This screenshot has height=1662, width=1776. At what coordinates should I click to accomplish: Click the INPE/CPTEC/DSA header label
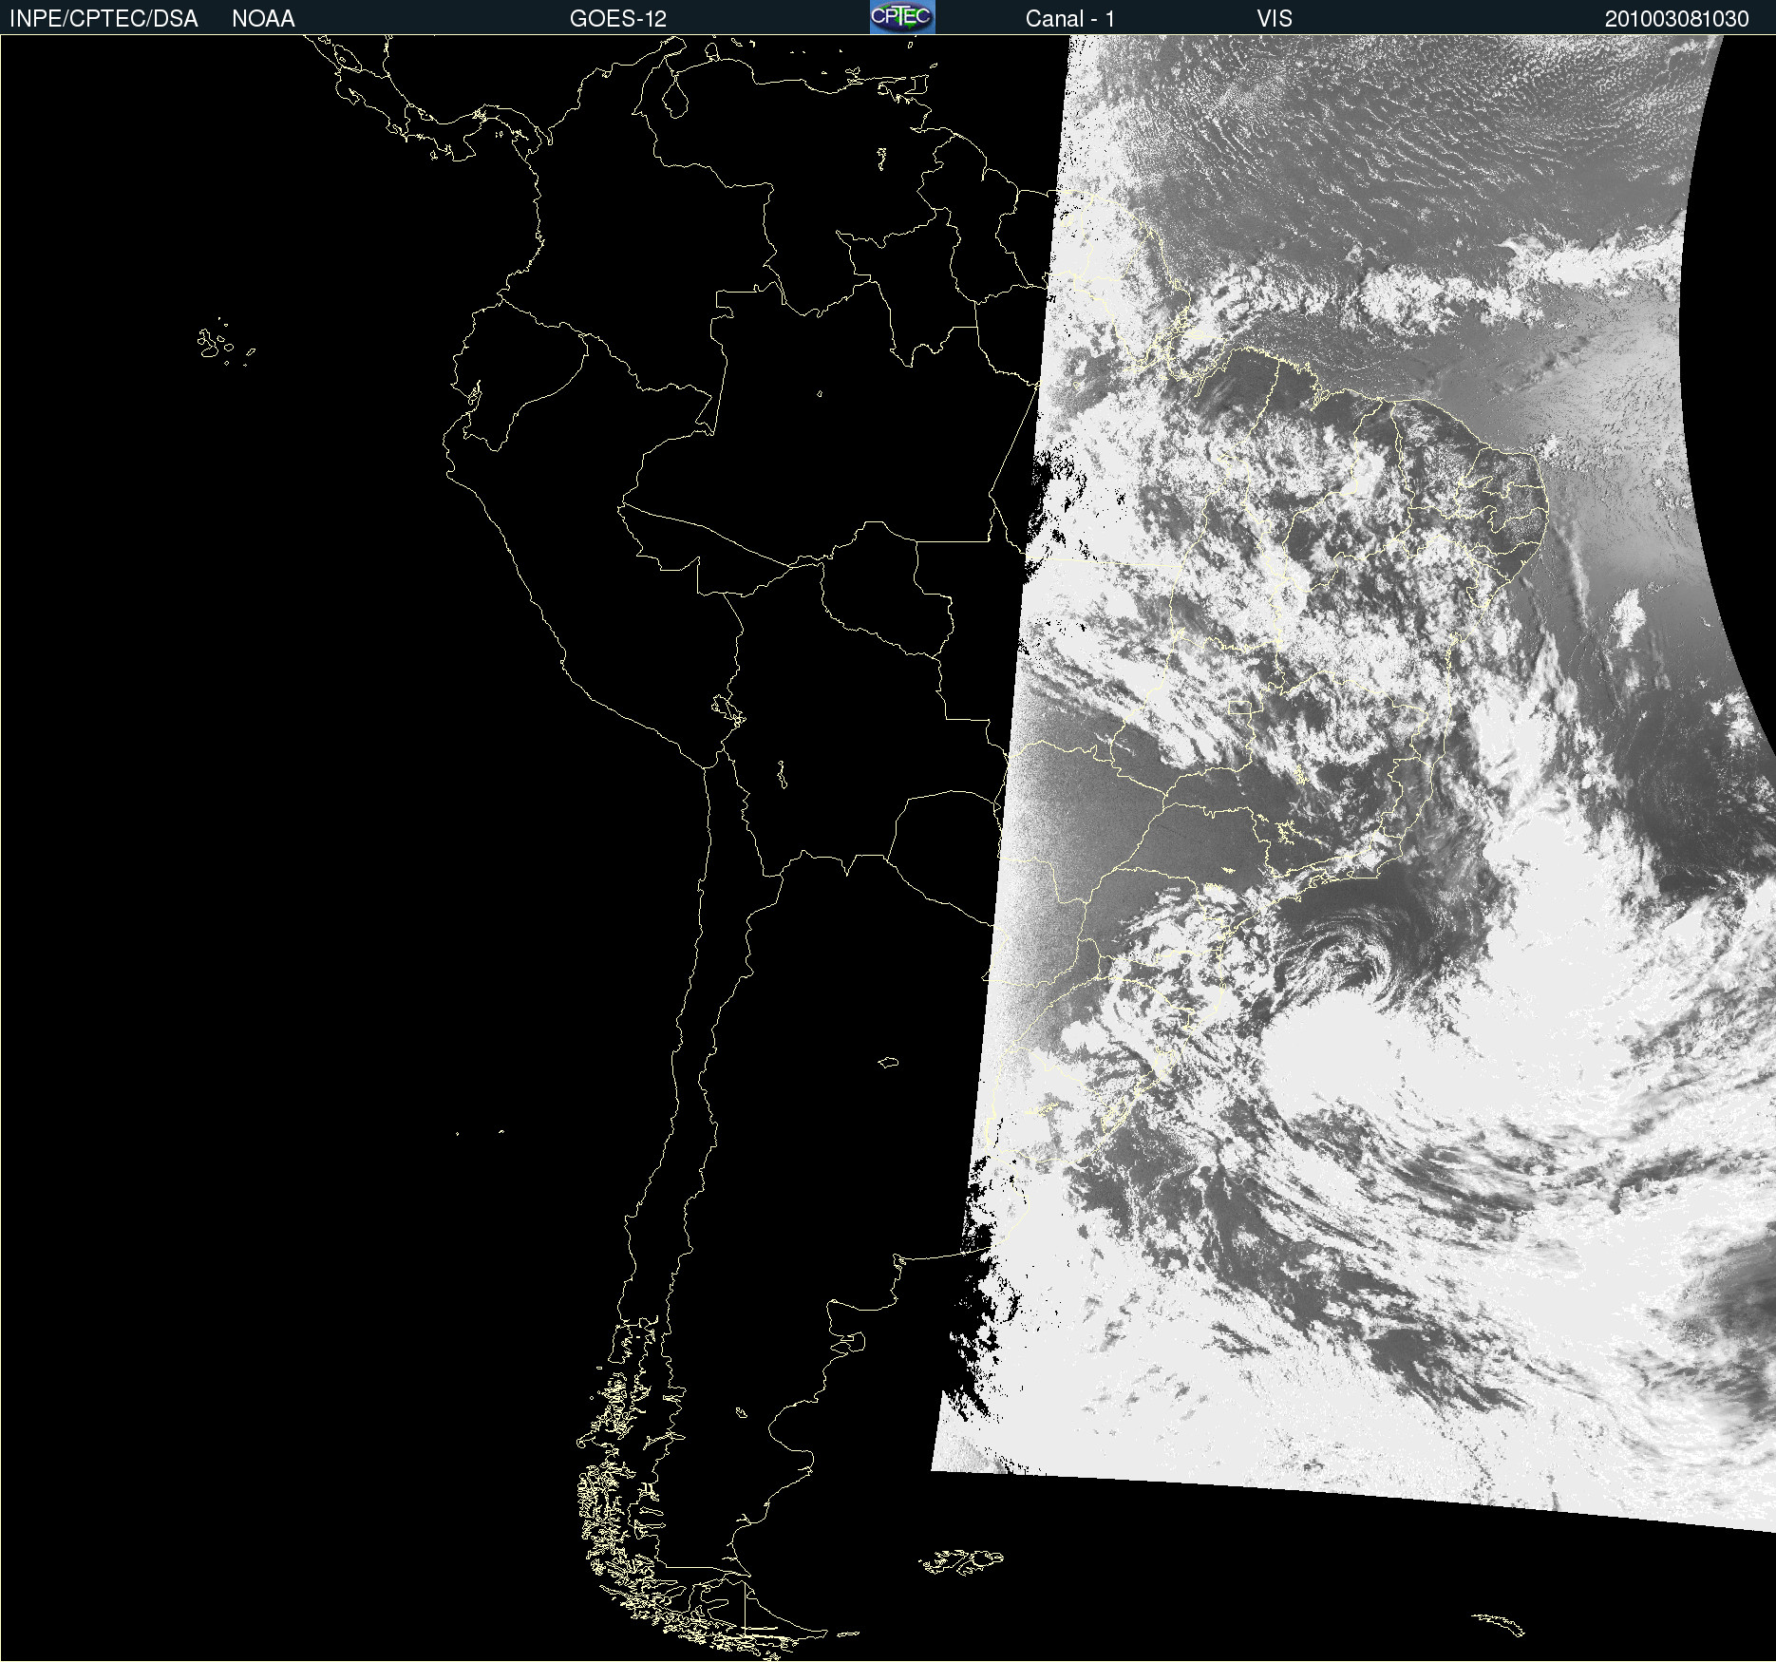pyautogui.click(x=104, y=19)
